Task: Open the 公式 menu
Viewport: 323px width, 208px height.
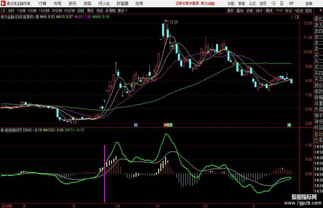Action: coord(252,3)
